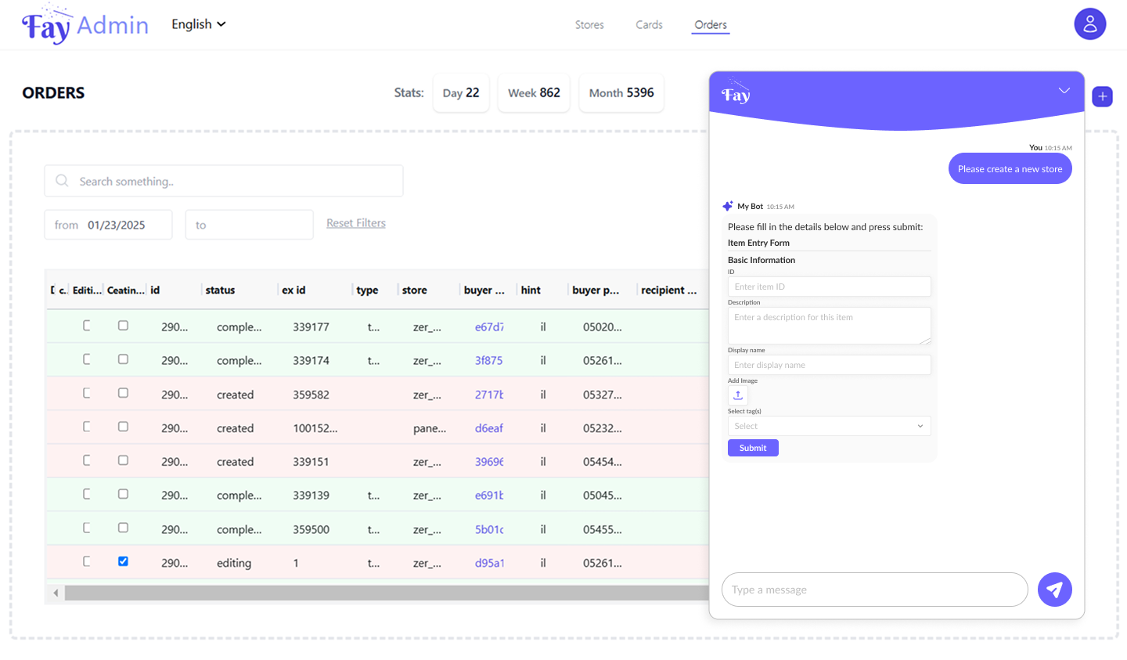1127x660 pixels.
Task: Go to the Stores tab
Action: click(589, 25)
